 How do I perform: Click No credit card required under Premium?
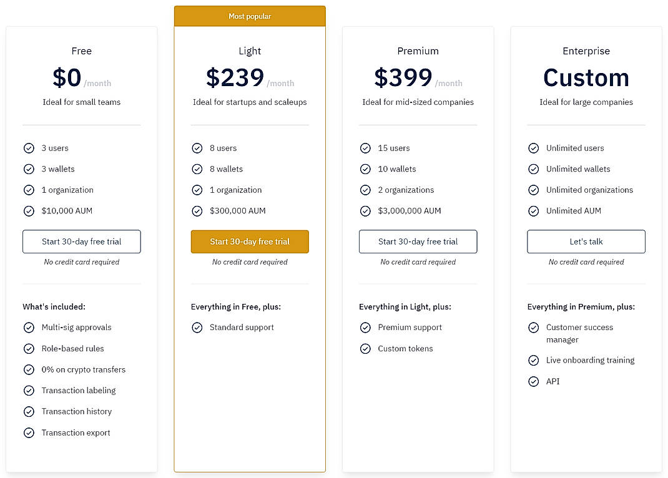418,262
